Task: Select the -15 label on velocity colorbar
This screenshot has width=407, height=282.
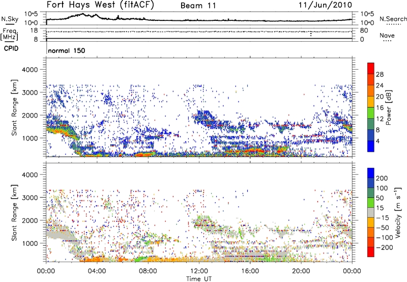Action: coord(383,217)
